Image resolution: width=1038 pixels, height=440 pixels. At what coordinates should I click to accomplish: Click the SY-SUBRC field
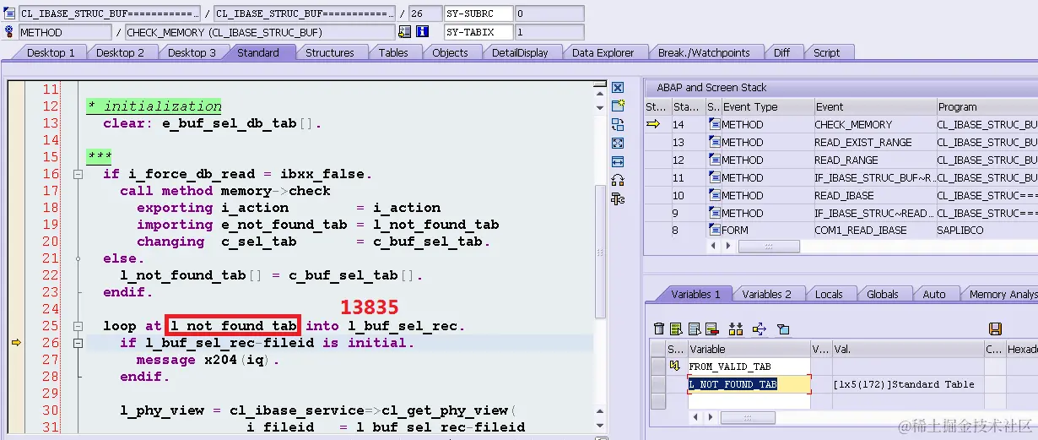[478, 14]
